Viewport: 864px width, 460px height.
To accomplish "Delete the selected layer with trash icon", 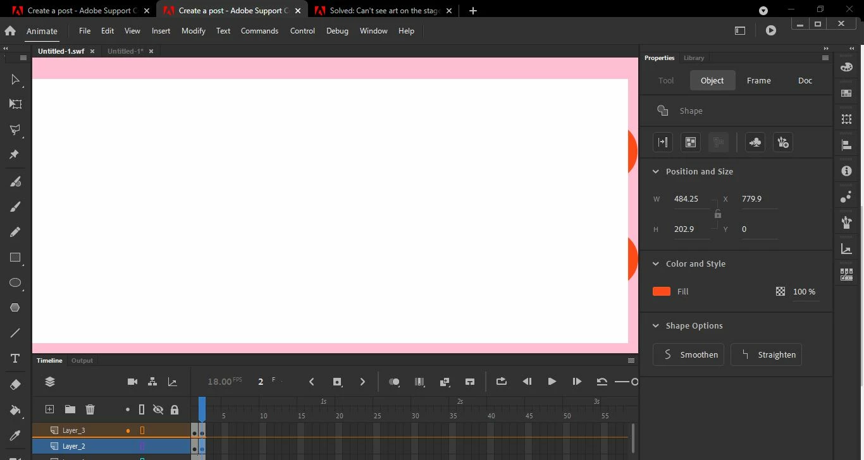I will [x=90, y=409].
